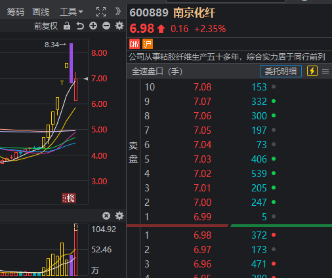Open the 工具 dropdown menu
The height and width of the screenshot is (278, 332).
(72, 12)
